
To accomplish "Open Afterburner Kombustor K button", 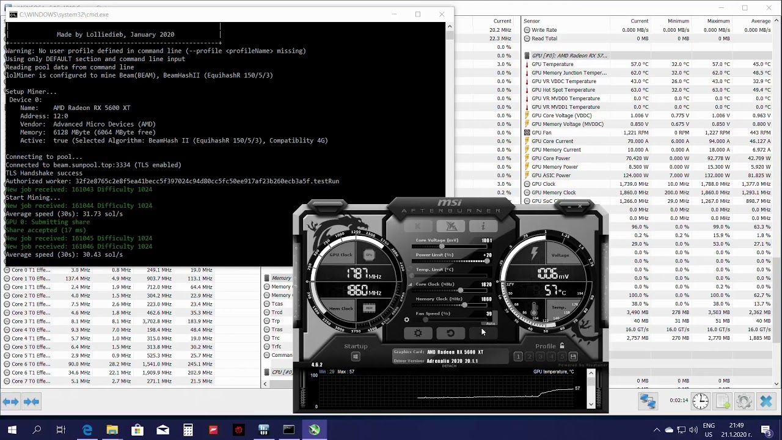I will pyautogui.click(x=418, y=227).
